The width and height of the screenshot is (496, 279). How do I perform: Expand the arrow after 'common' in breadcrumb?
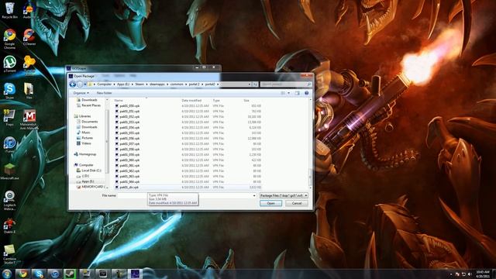click(x=186, y=84)
